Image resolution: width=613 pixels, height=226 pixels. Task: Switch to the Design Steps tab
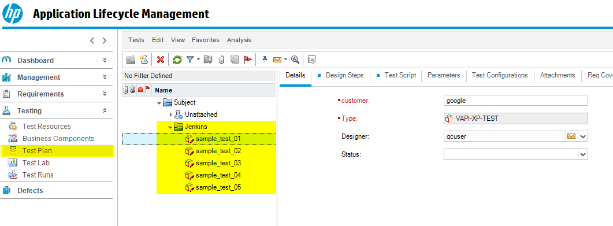tap(345, 75)
